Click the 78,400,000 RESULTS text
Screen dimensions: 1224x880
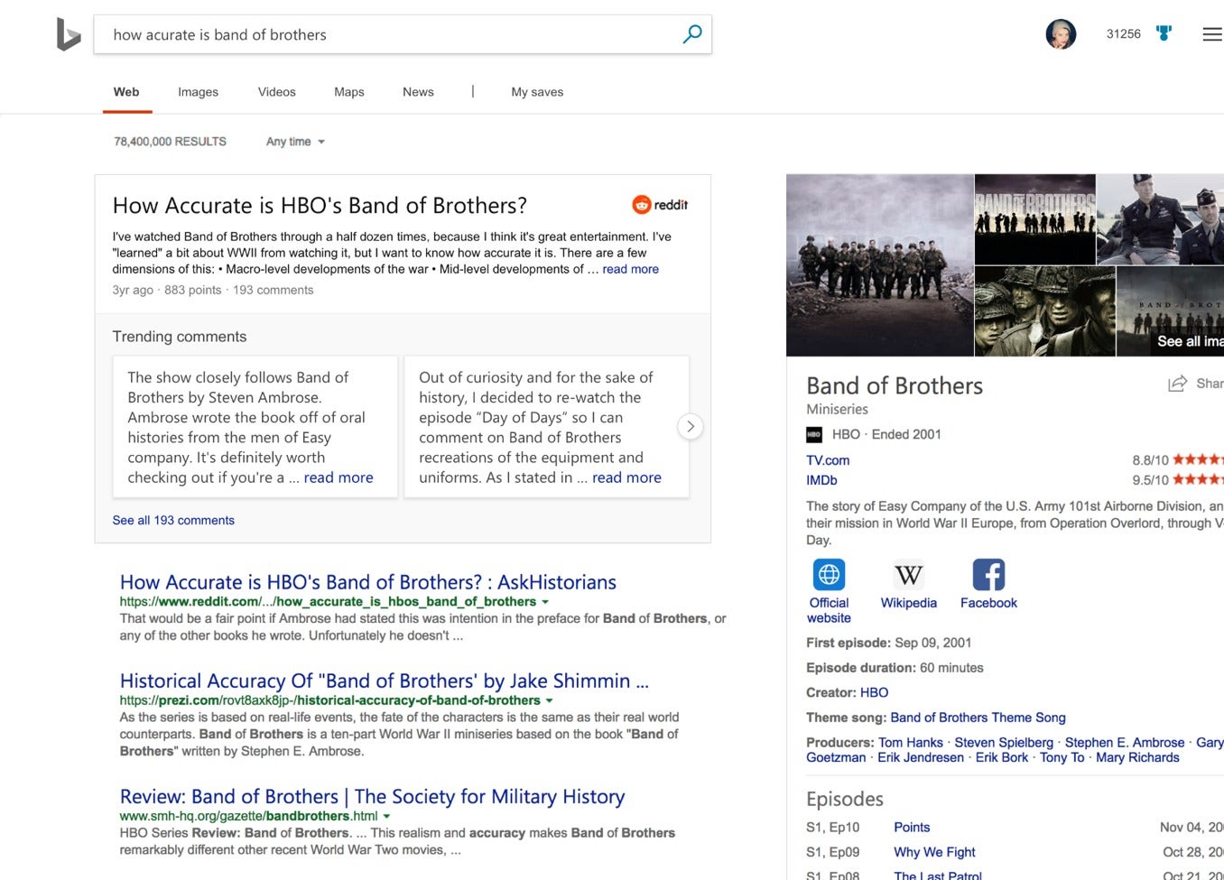click(170, 142)
